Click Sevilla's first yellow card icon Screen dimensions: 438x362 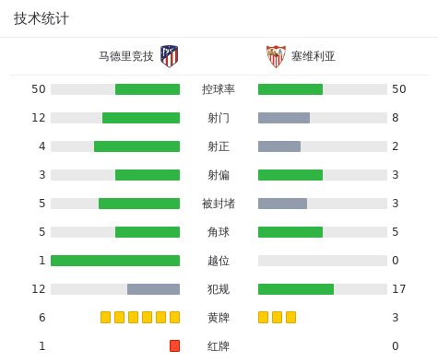click(263, 317)
